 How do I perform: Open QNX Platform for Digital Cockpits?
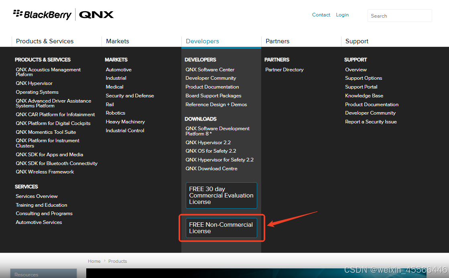click(53, 123)
